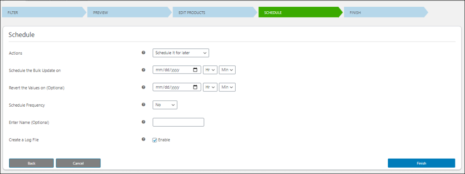Click help icon for Enter Name field
Image resolution: width=465 pixels, height=174 pixels.
tap(143, 122)
